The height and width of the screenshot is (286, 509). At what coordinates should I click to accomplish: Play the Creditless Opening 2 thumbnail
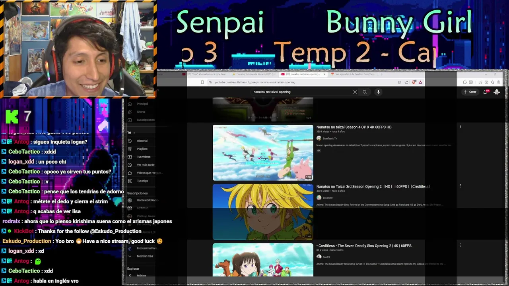[263, 260]
